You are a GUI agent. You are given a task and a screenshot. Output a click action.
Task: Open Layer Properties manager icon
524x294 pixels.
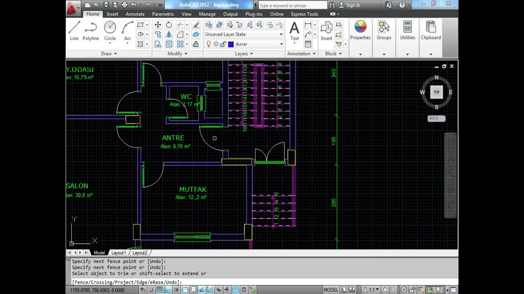209,25
